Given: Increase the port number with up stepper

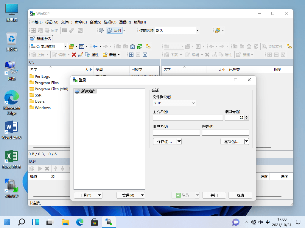Looking at the screenshot, I should (246, 116).
